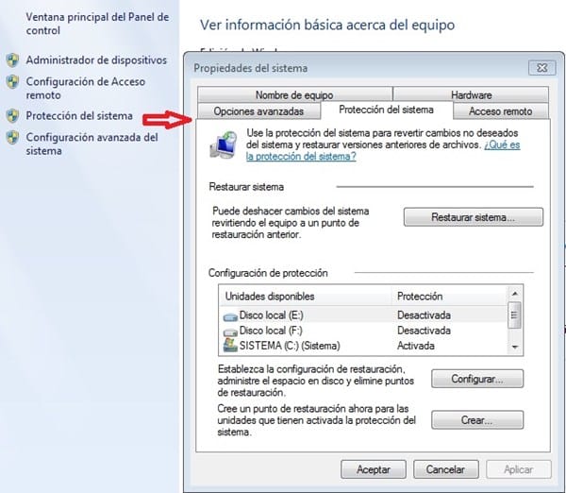566x493 pixels.
Task: Click drive icon for Disco local (E:)
Action: 230,316
